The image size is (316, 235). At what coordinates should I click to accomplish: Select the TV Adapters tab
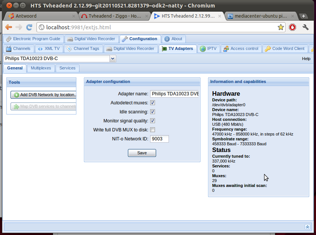(178, 49)
